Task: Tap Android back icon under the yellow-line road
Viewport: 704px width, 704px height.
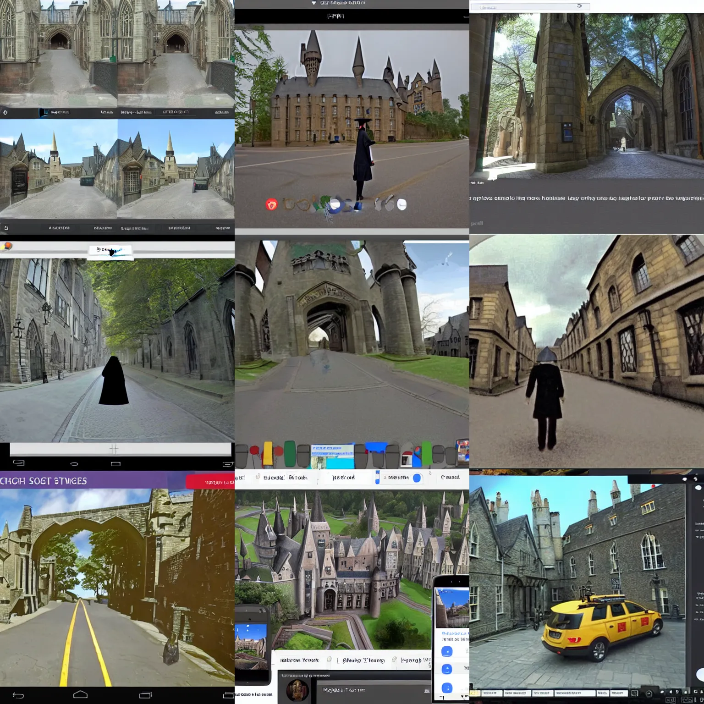Action: pos(18,695)
